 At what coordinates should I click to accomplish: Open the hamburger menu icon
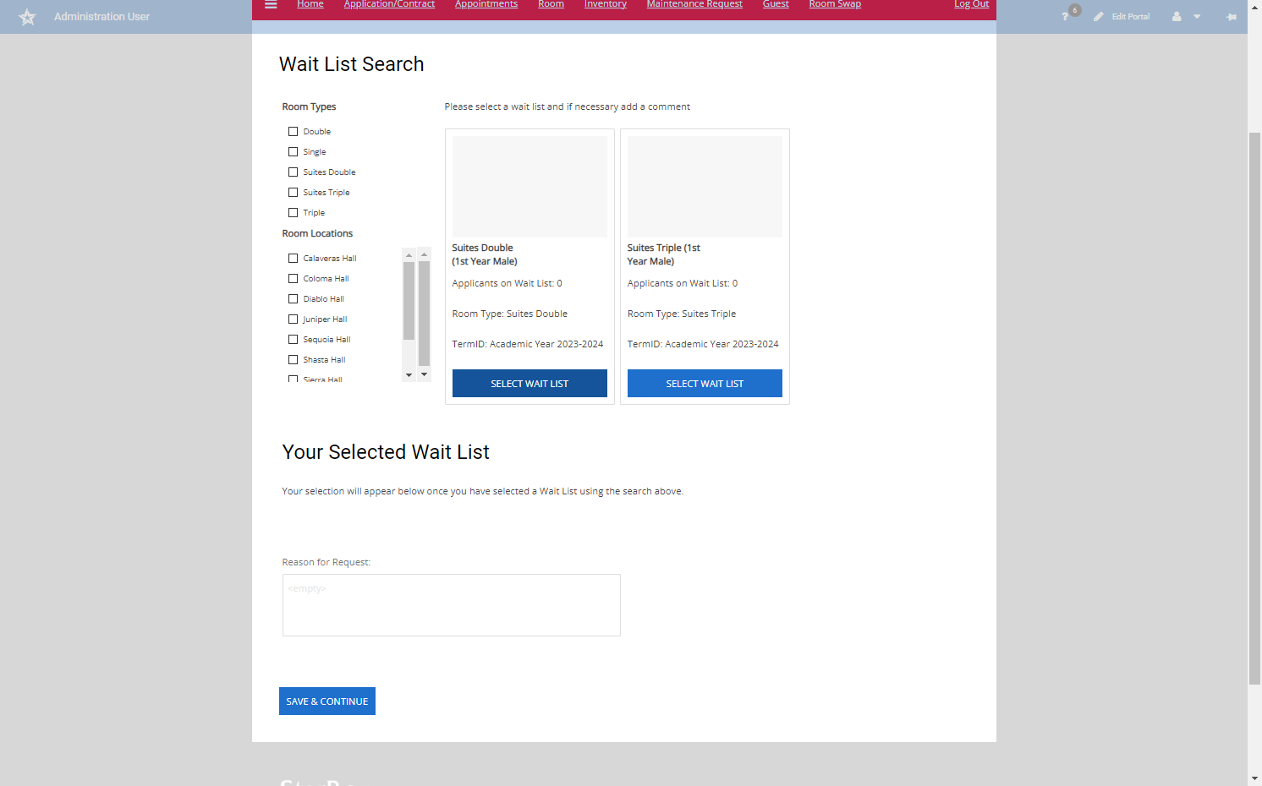pyautogui.click(x=271, y=4)
